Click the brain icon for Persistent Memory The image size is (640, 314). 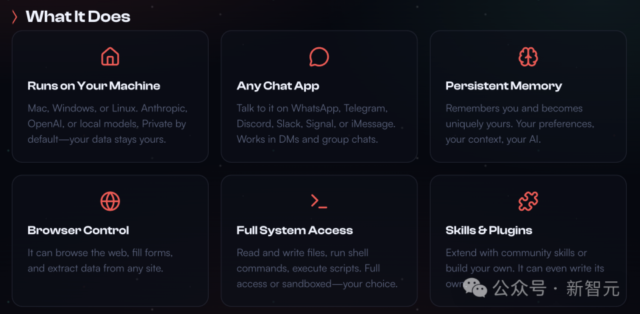point(528,57)
